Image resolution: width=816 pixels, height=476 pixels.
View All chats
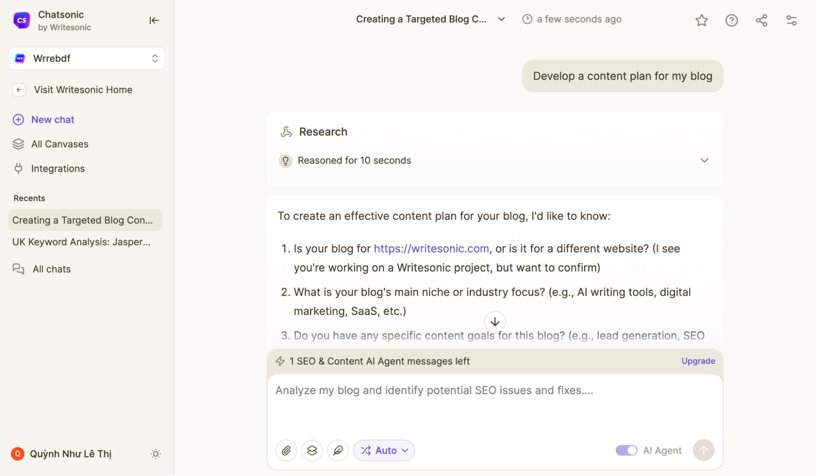click(52, 269)
